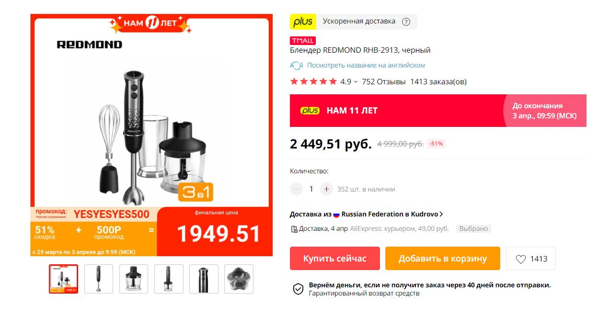599x318 pixels.
Task: Click the shield money-back guarantee icon
Action: pyautogui.click(x=298, y=289)
